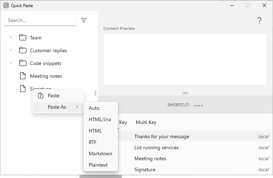Choose Paste from the context menu
Screen dimensions: 273x178
pos(58,96)
